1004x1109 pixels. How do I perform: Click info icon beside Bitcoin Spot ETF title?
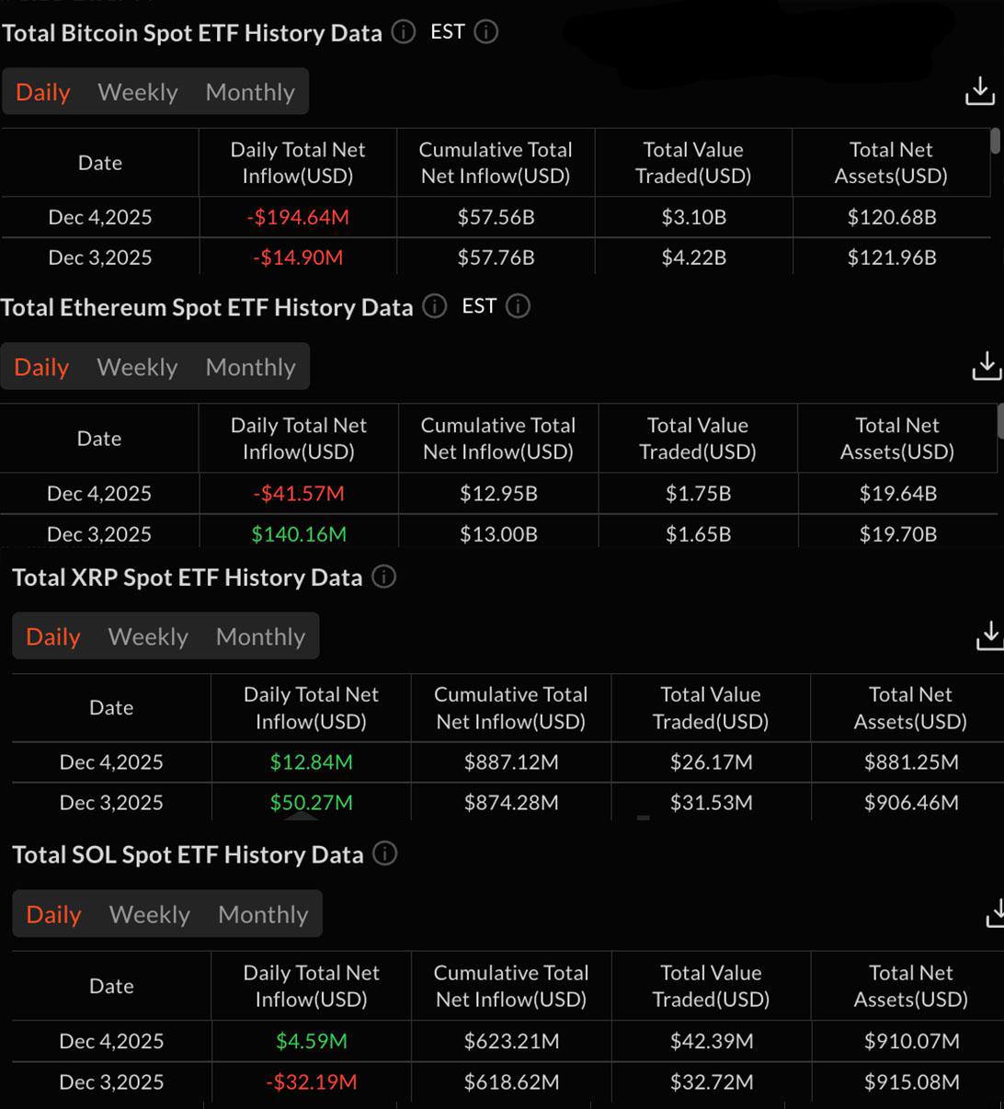click(x=403, y=32)
